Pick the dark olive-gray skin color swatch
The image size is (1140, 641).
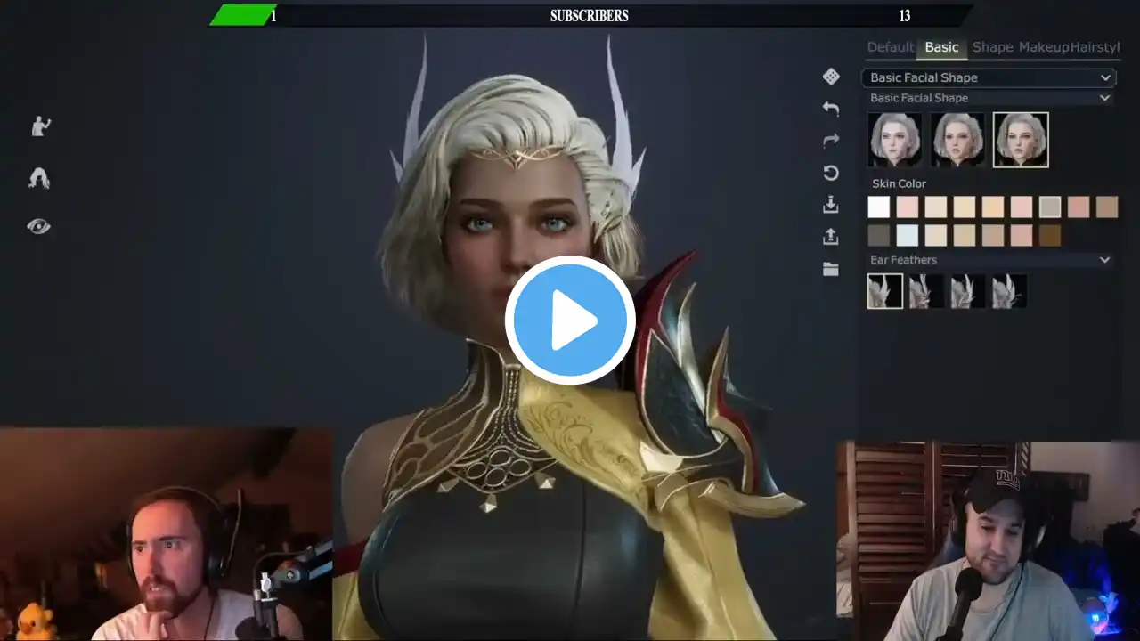[x=879, y=236]
